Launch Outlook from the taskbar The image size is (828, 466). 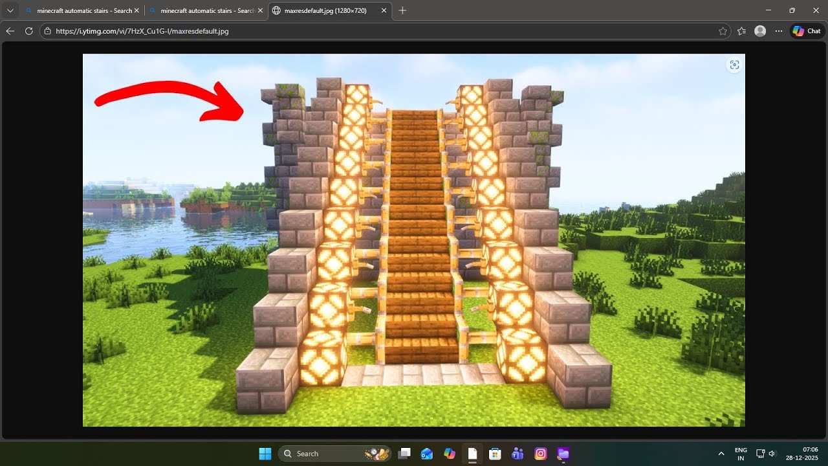427,454
